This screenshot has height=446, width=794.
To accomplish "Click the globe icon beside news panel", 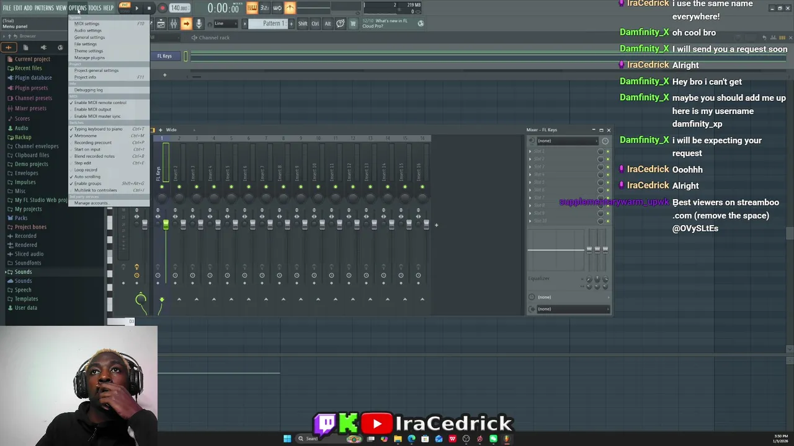I will point(421,24).
